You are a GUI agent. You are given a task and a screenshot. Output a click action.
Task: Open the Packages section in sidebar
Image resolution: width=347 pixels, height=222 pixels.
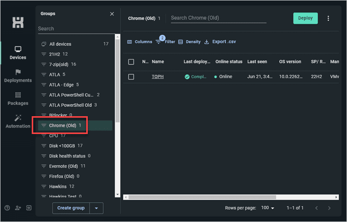click(x=18, y=99)
